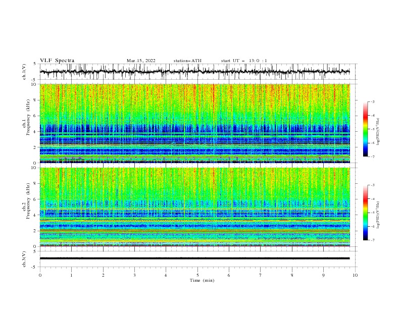Click the 8 kHz tick on ch.1 frequency axis

[x=35, y=100]
